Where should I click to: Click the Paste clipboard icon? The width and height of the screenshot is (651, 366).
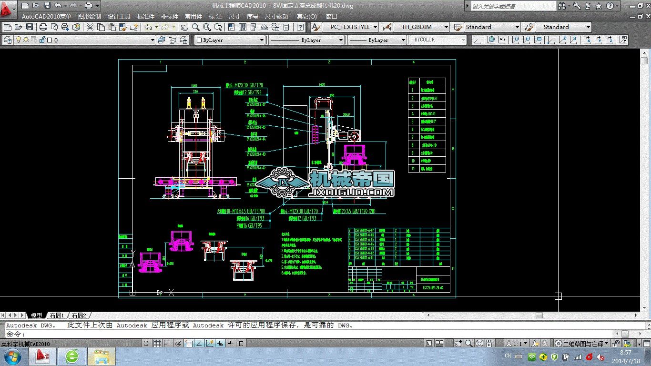(x=112, y=27)
